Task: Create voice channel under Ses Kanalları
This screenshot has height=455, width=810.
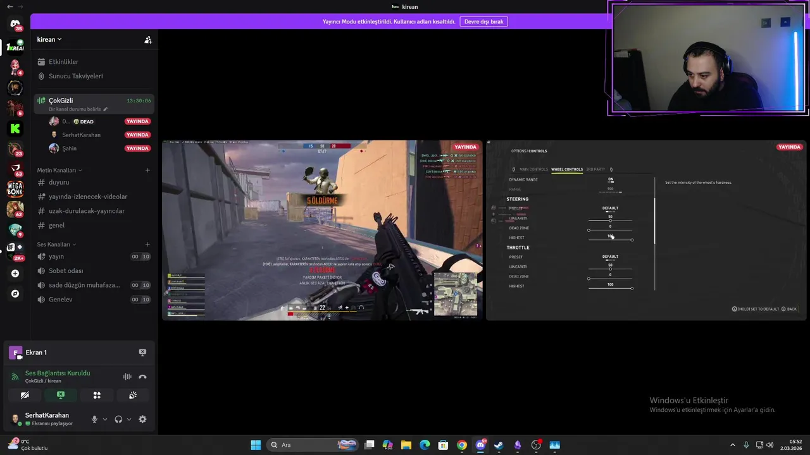Action: (147, 245)
